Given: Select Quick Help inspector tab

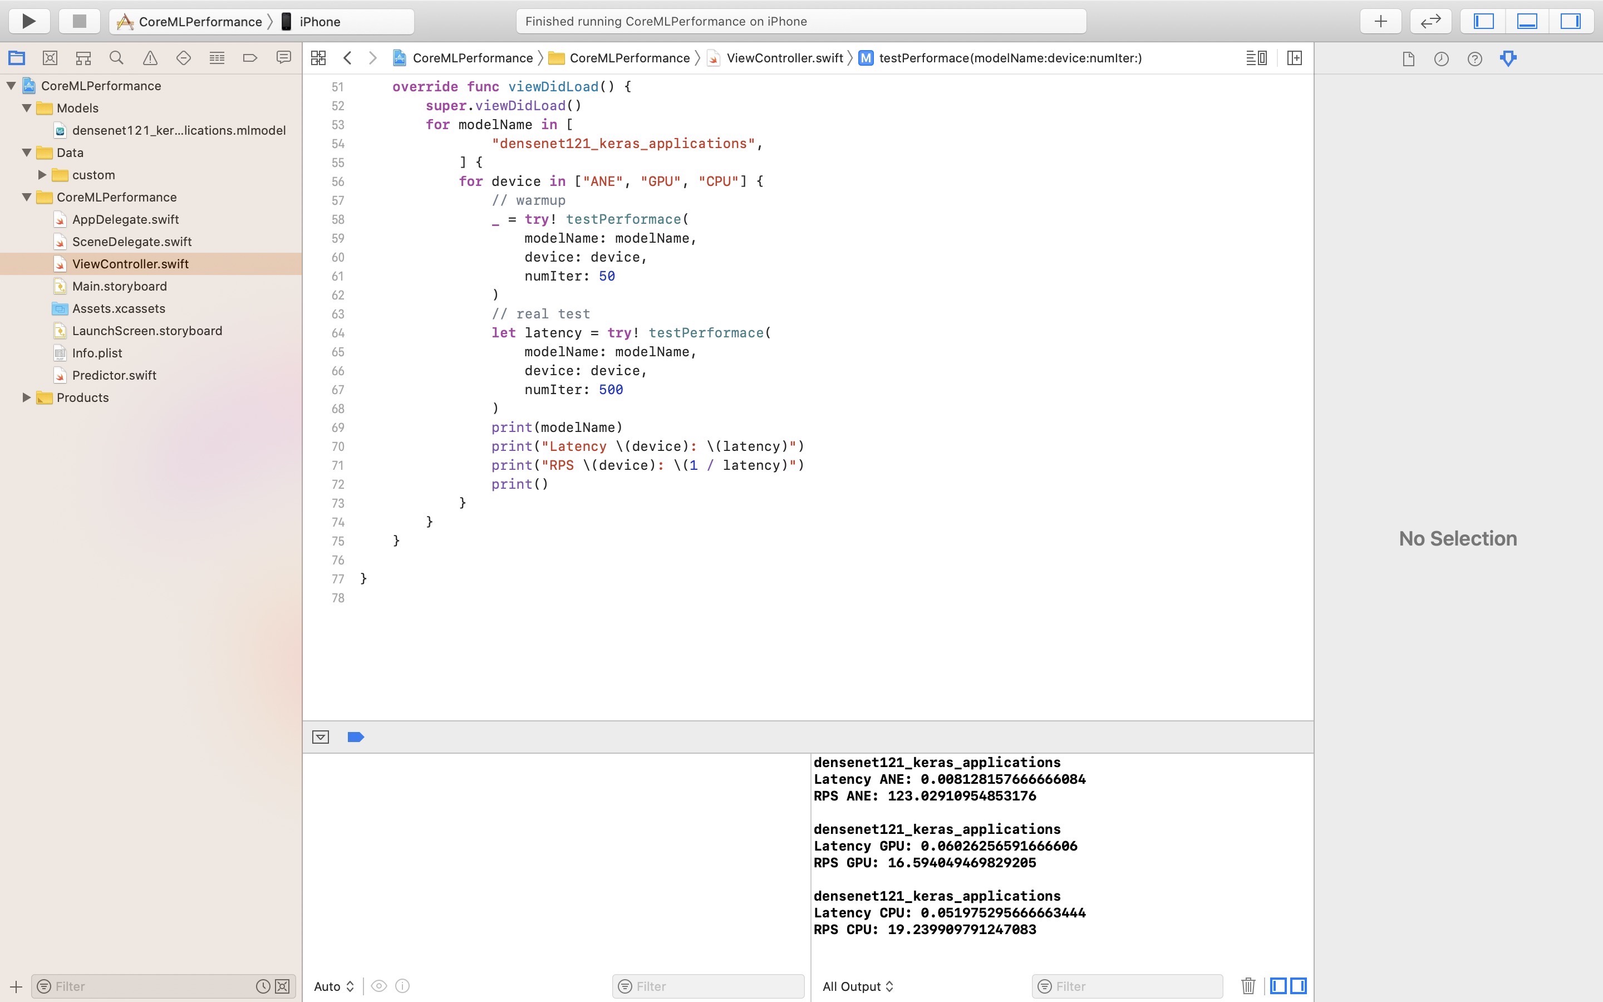Looking at the screenshot, I should tap(1474, 59).
